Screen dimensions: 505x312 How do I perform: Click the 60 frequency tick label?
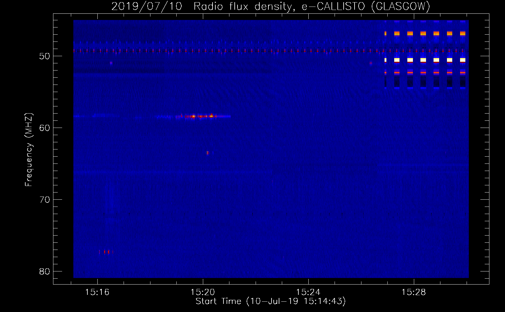45,128
